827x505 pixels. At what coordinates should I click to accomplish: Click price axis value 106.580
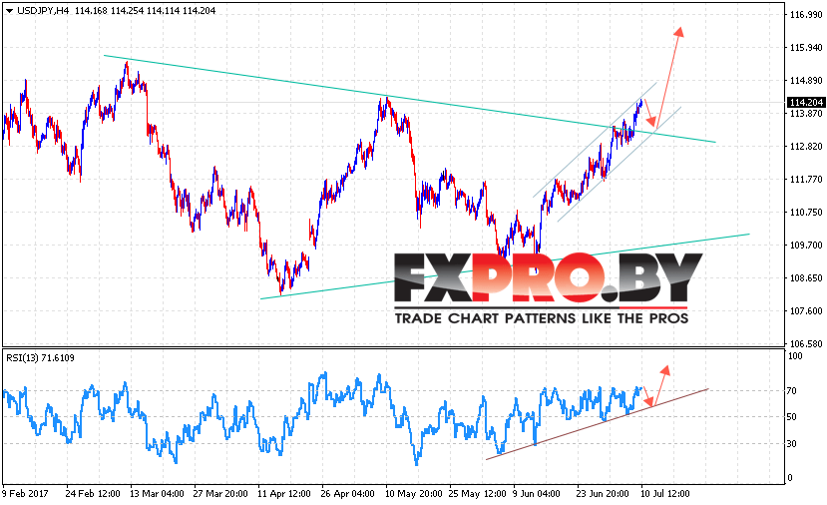(806, 343)
